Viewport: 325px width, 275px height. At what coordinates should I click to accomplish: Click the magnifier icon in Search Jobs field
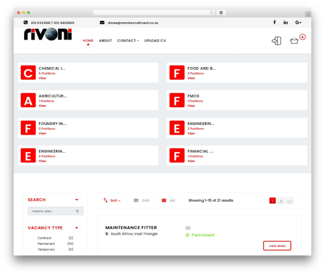77,211
